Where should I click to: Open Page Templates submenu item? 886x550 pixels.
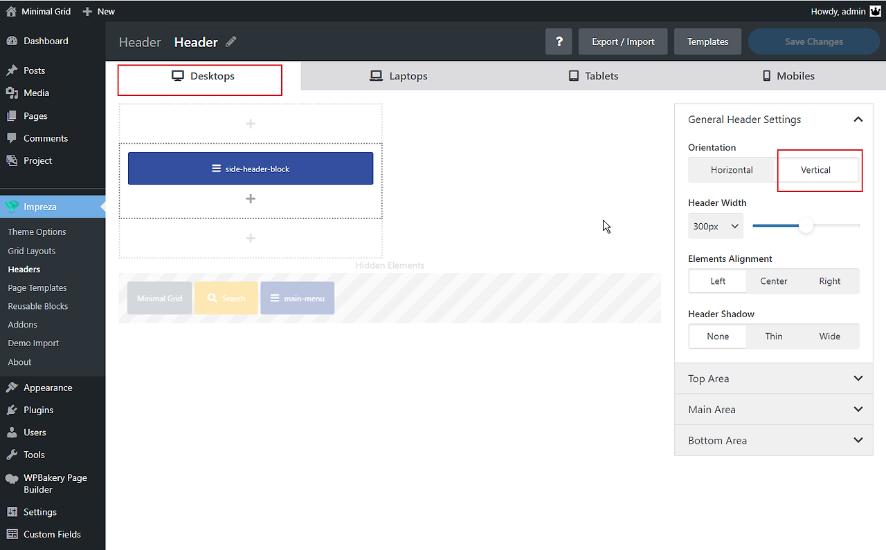click(37, 288)
